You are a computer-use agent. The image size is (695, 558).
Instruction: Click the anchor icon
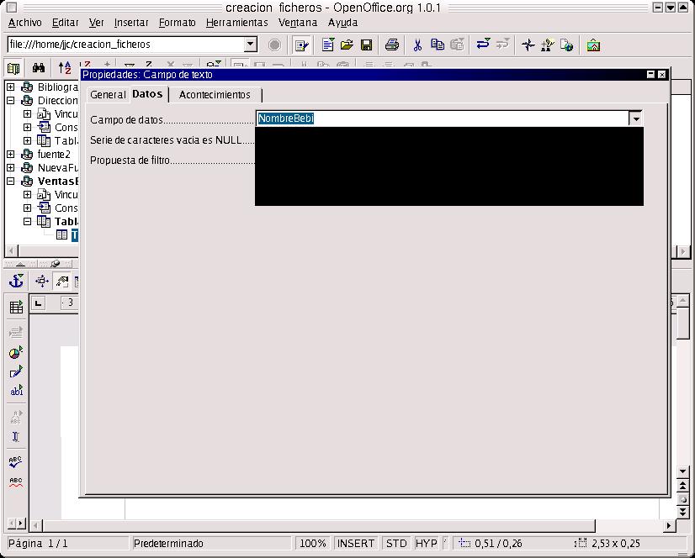click(16, 282)
